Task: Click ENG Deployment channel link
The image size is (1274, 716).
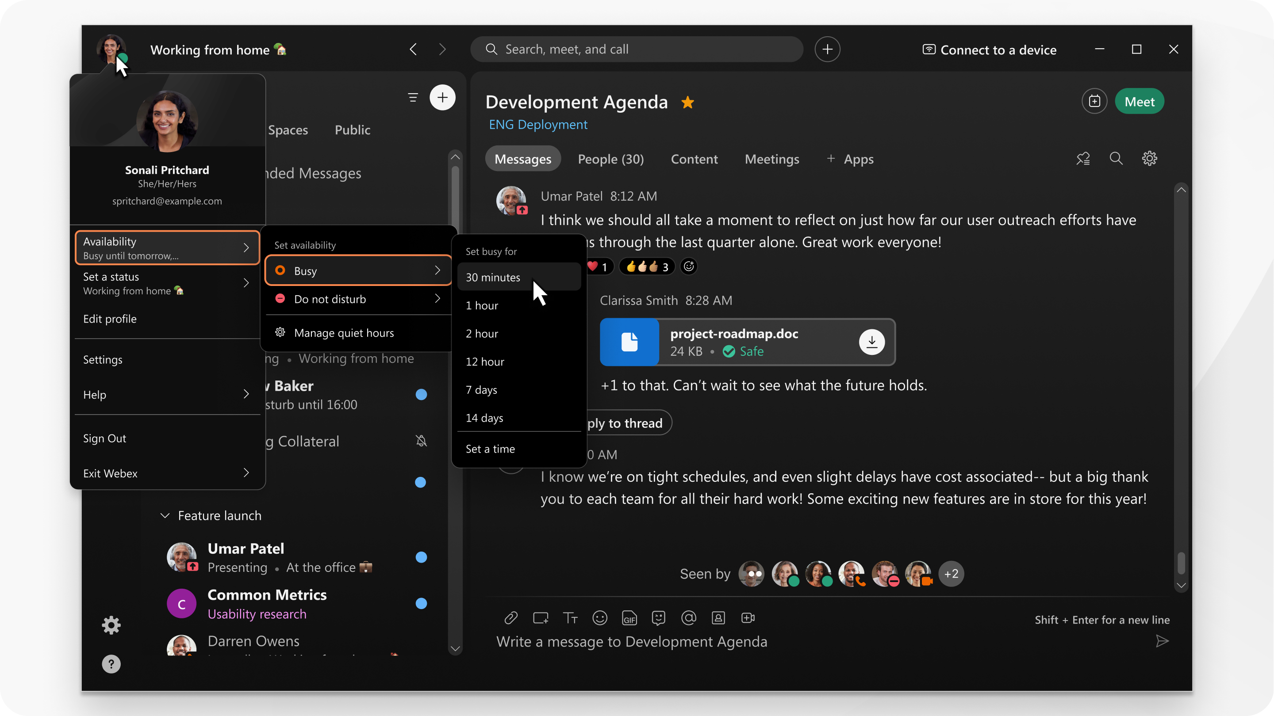Action: (537, 123)
